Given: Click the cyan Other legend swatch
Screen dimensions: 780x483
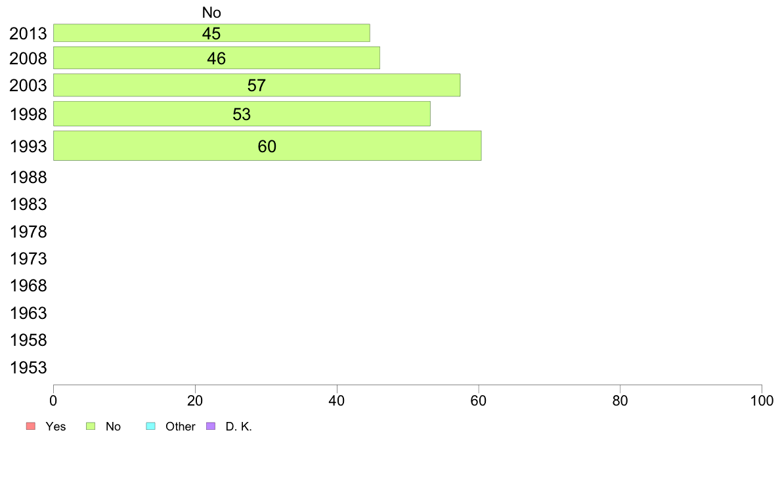Looking at the screenshot, I should coord(151,427).
